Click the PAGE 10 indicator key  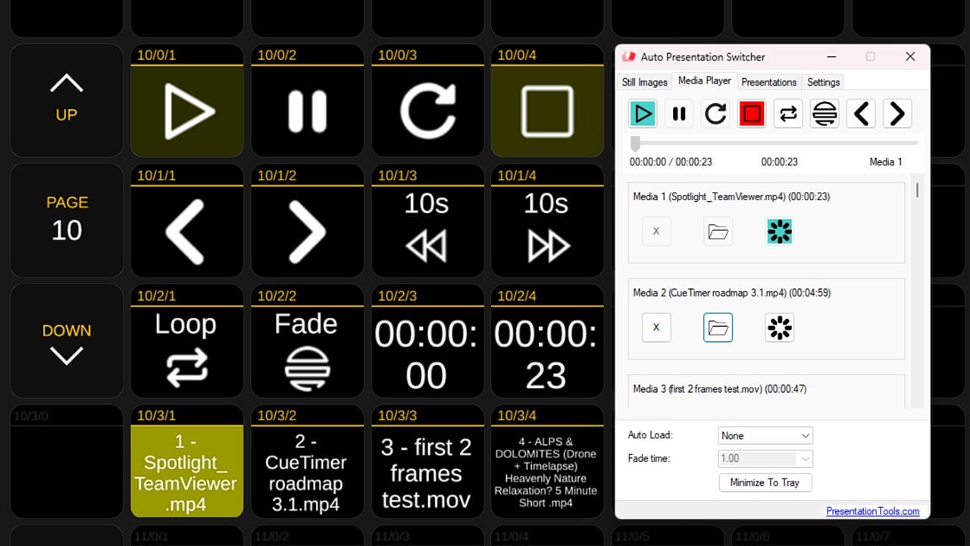[x=67, y=221]
